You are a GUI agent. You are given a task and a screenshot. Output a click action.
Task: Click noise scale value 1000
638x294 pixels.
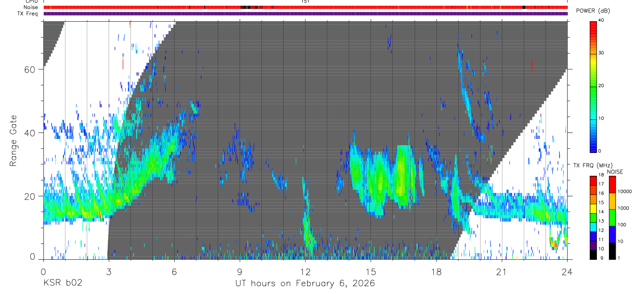coord(624,208)
